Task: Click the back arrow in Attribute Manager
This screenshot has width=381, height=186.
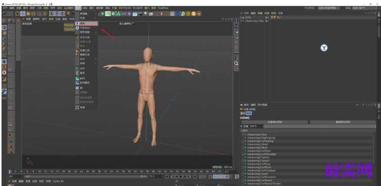Action: pos(357,105)
